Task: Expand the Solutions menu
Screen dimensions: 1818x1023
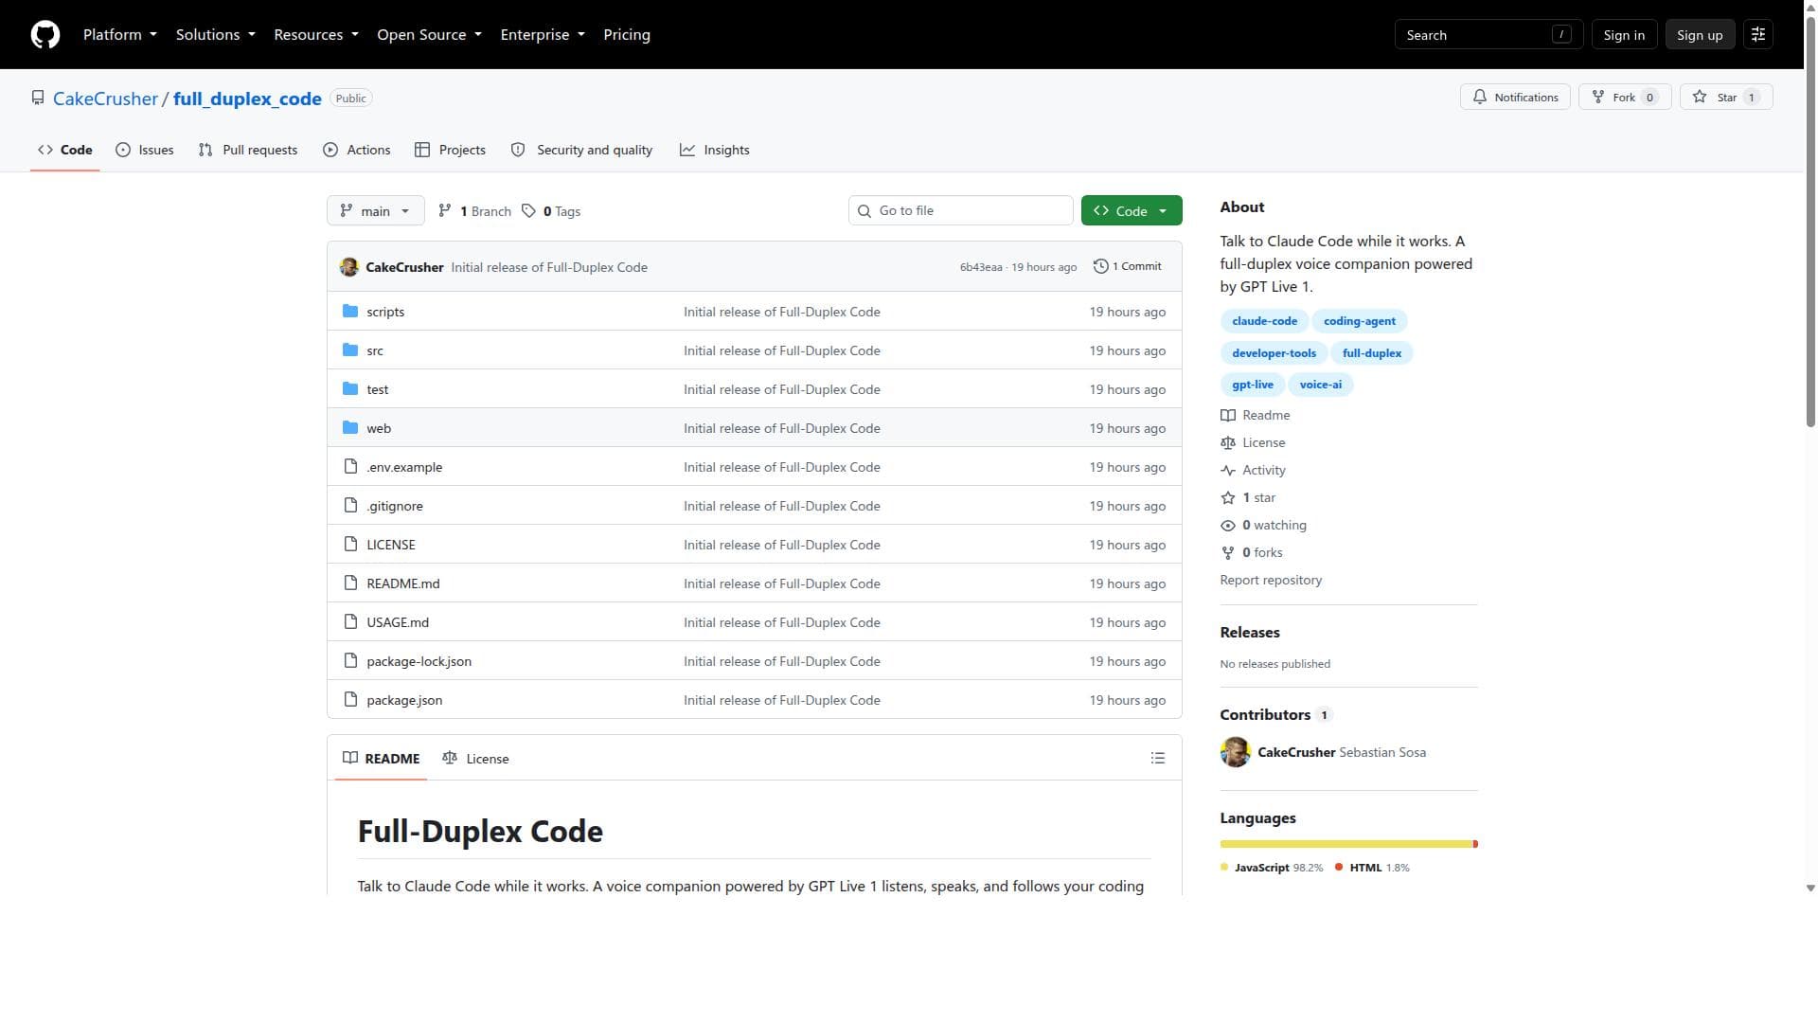Action: pyautogui.click(x=216, y=35)
